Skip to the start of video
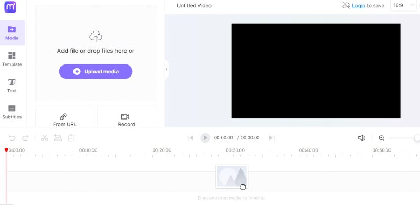This screenshot has height=205, width=420. (x=191, y=138)
